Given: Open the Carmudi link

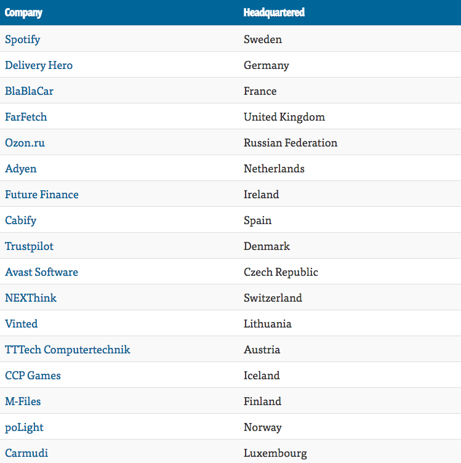Looking at the screenshot, I should [x=26, y=453].
